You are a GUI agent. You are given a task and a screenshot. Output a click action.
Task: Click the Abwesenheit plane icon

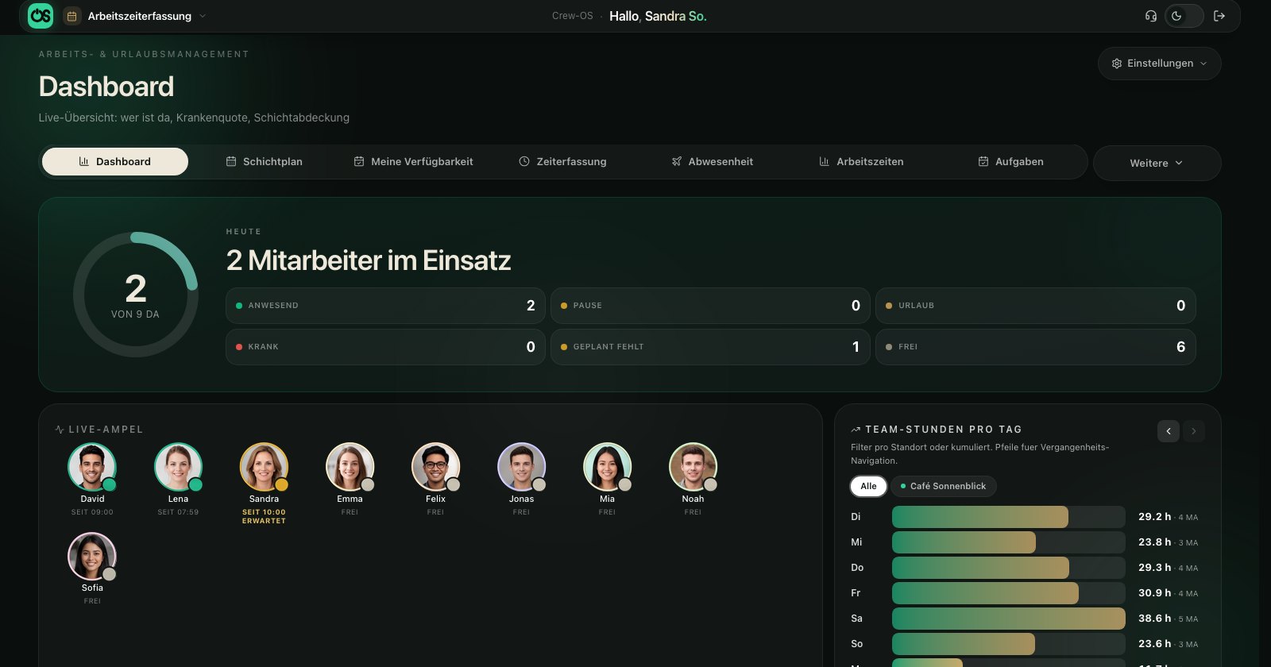click(677, 161)
